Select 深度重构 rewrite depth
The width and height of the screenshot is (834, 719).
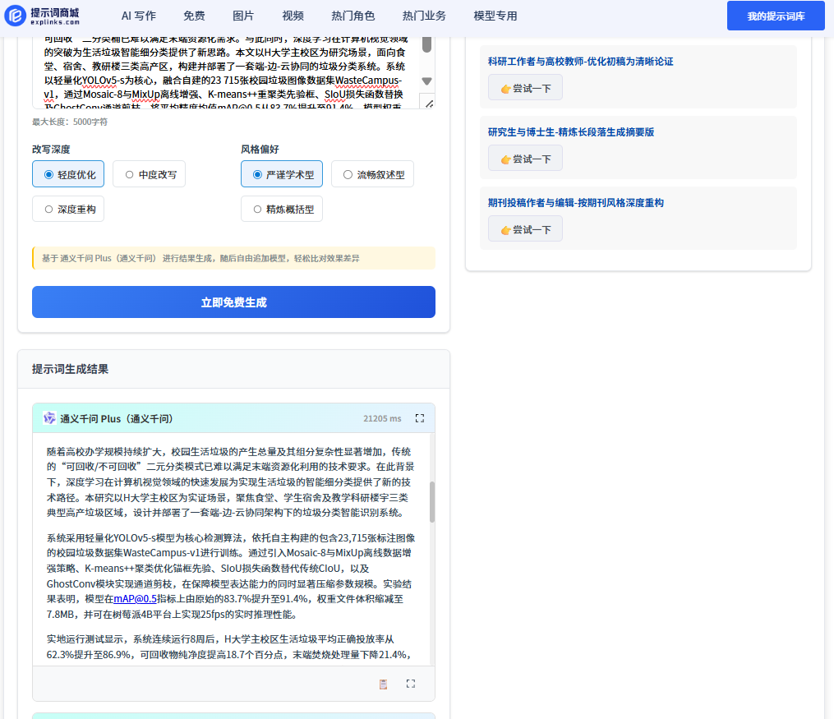(68, 210)
